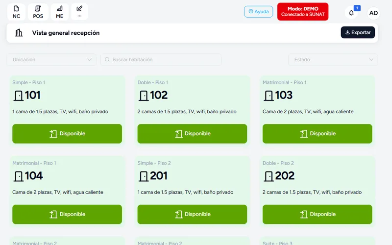Click the room number 101 text
Image resolution: width=392 pixels, height=245 pixels.
click(x=32, y=95)
